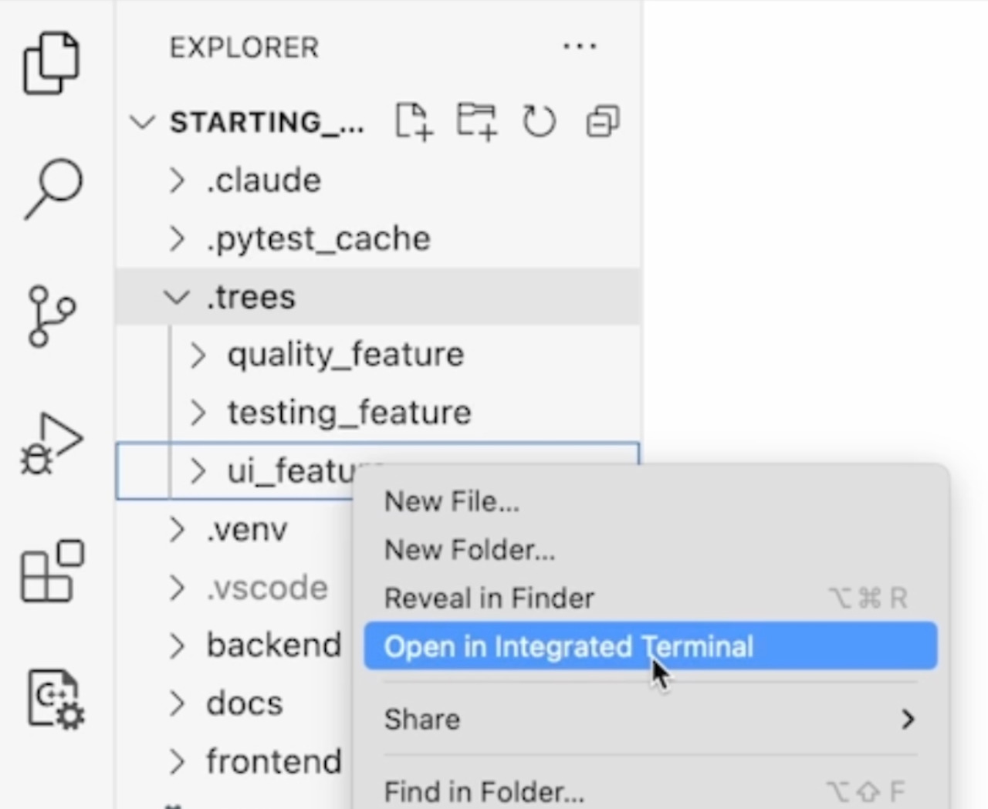This screenshot has width=988, height=809.
Task: Open the Extensions view
Action: [x=51, y=571]
